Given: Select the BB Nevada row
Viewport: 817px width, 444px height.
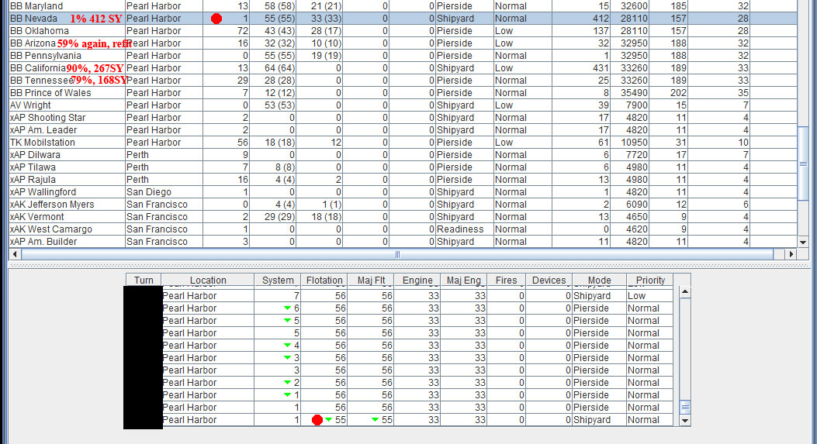Looking at the screenshot, I should 403,19.
